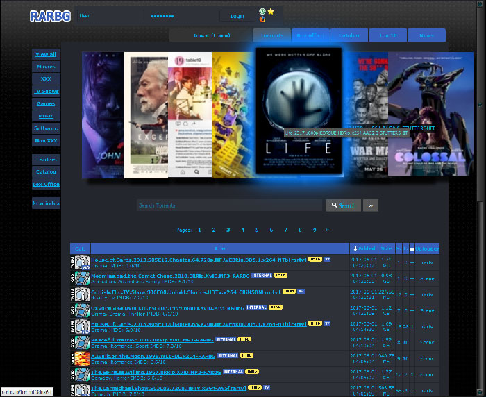Switch to the Box office tab
The width and height of the screenshot is (486, 397).
[310, 35]
